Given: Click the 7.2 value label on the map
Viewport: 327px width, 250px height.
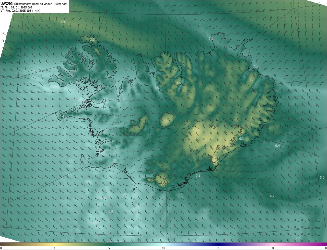Looking at the screenshot, I should (298, 238).
